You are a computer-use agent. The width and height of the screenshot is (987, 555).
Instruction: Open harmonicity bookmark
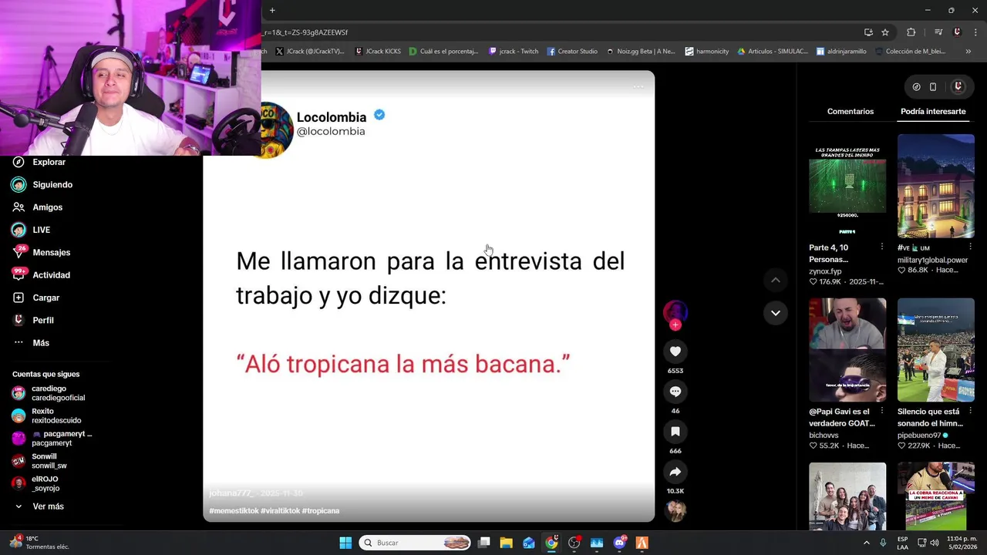click(x=706, y=52)
